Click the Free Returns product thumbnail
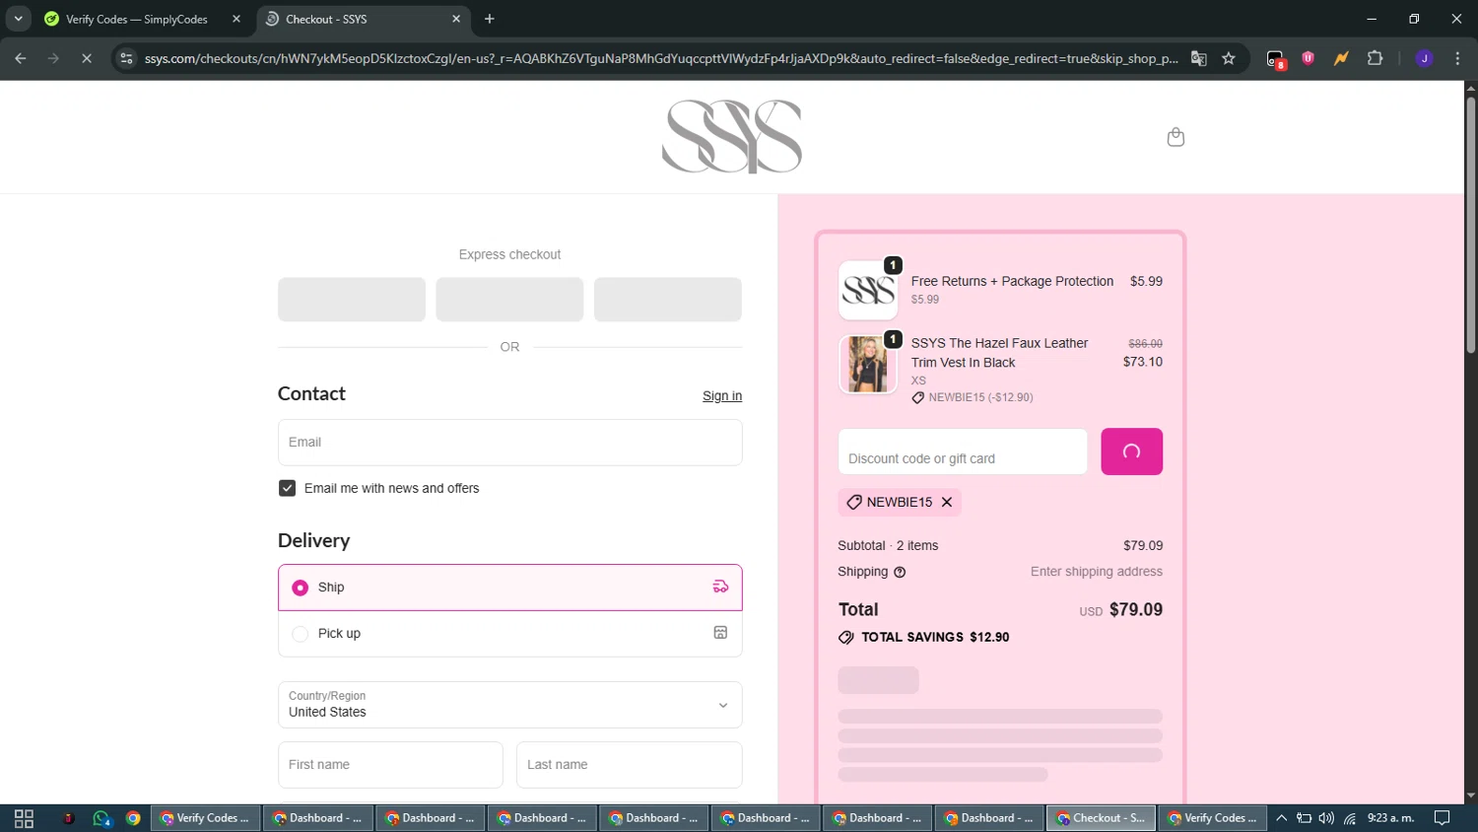Screen dimensions: 1478x832 click(x=867, y=290)
